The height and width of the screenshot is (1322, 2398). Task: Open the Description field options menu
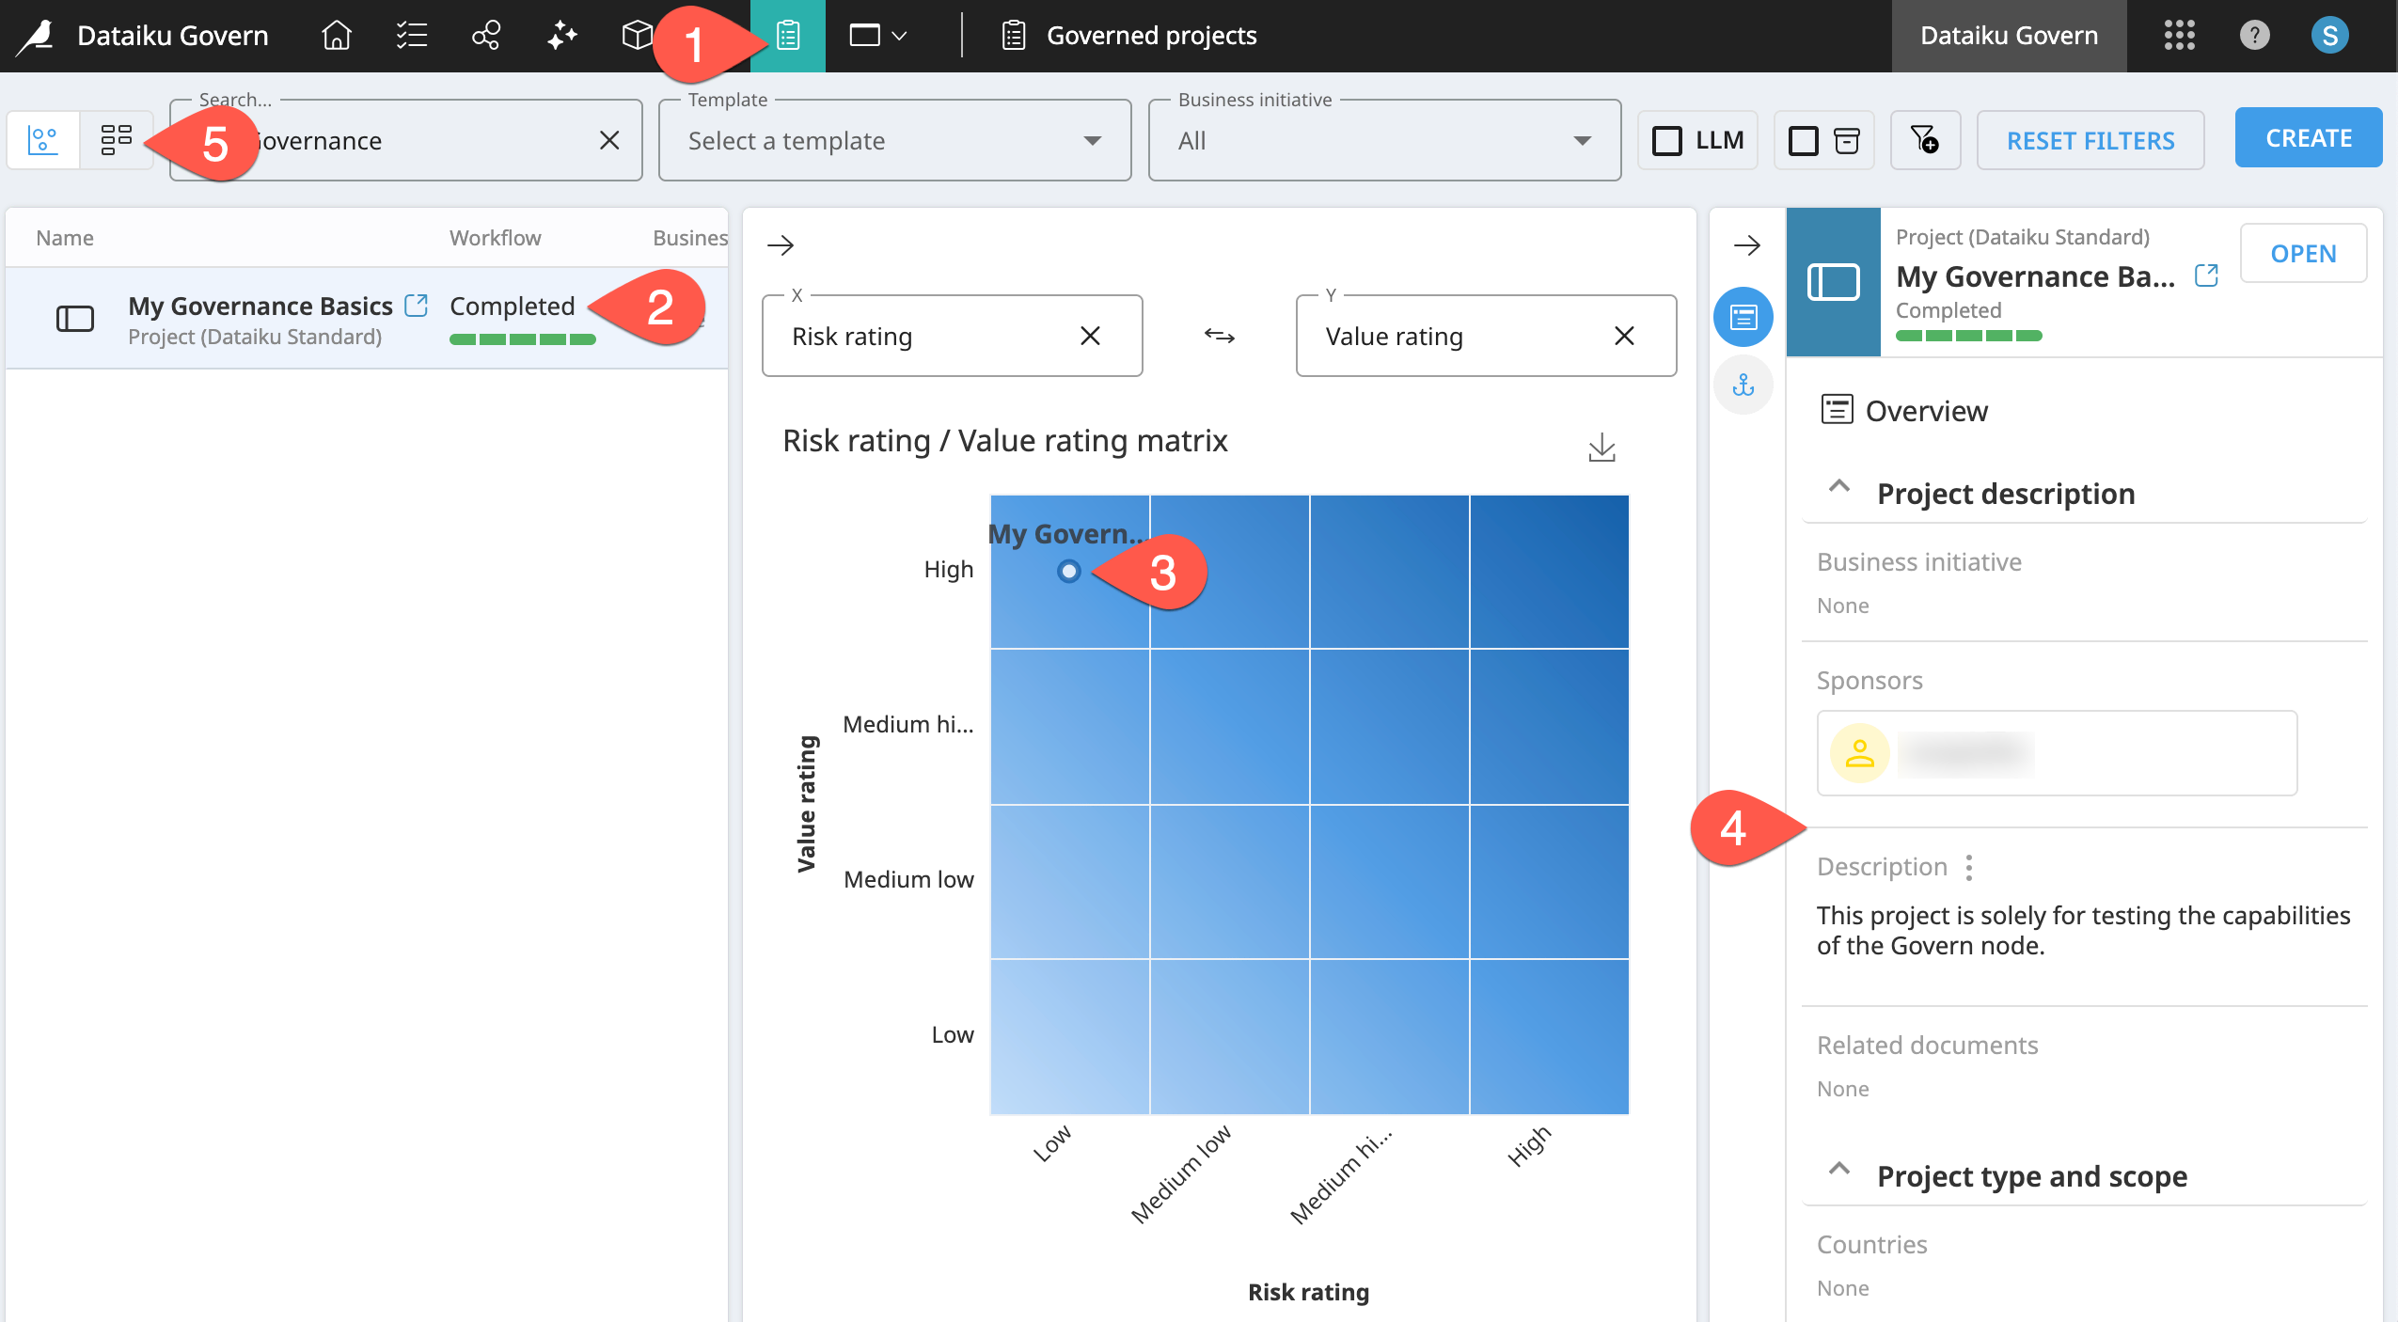[1969, 867]
